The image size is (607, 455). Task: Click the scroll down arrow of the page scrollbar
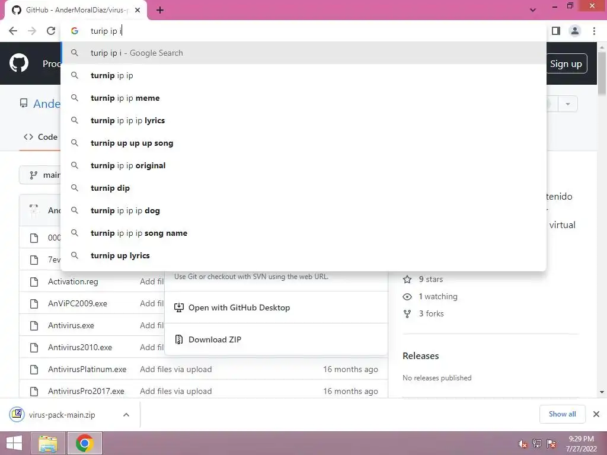click(602, 392)
